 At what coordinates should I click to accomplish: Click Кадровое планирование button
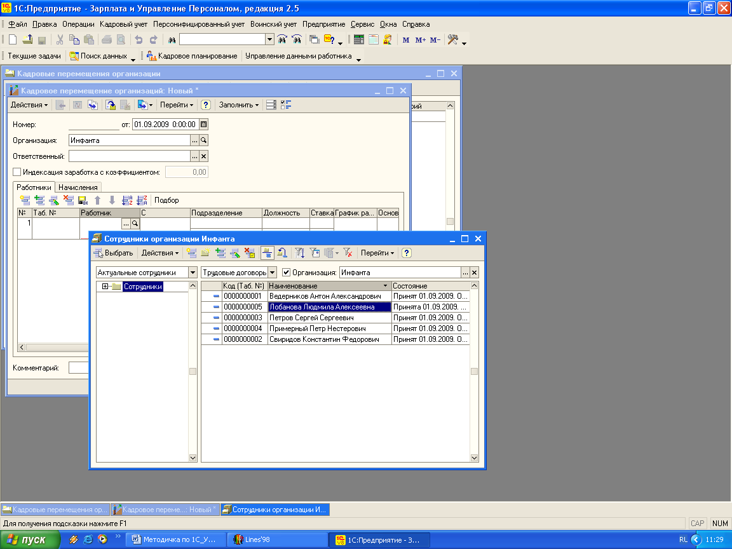coord(192,56)
